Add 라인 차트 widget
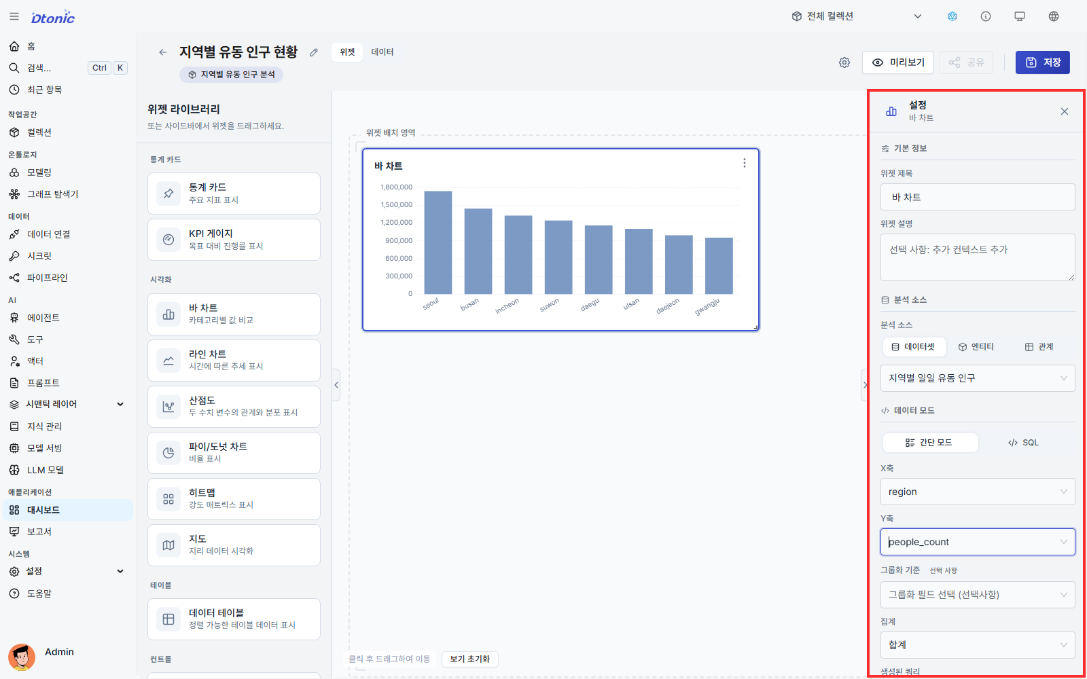This screenshot has height=679, width=1087. [234, 361]
